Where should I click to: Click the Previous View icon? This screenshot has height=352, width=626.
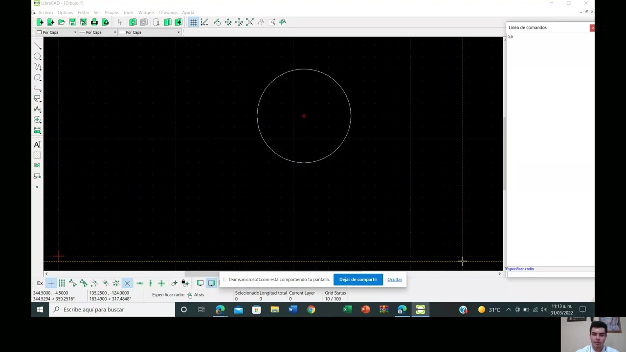tap(261, 22)
